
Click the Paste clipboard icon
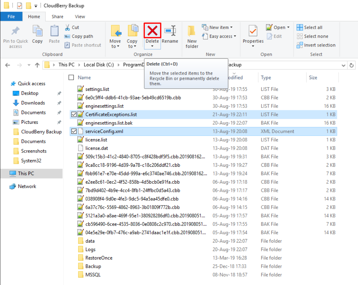pos(54,31)
